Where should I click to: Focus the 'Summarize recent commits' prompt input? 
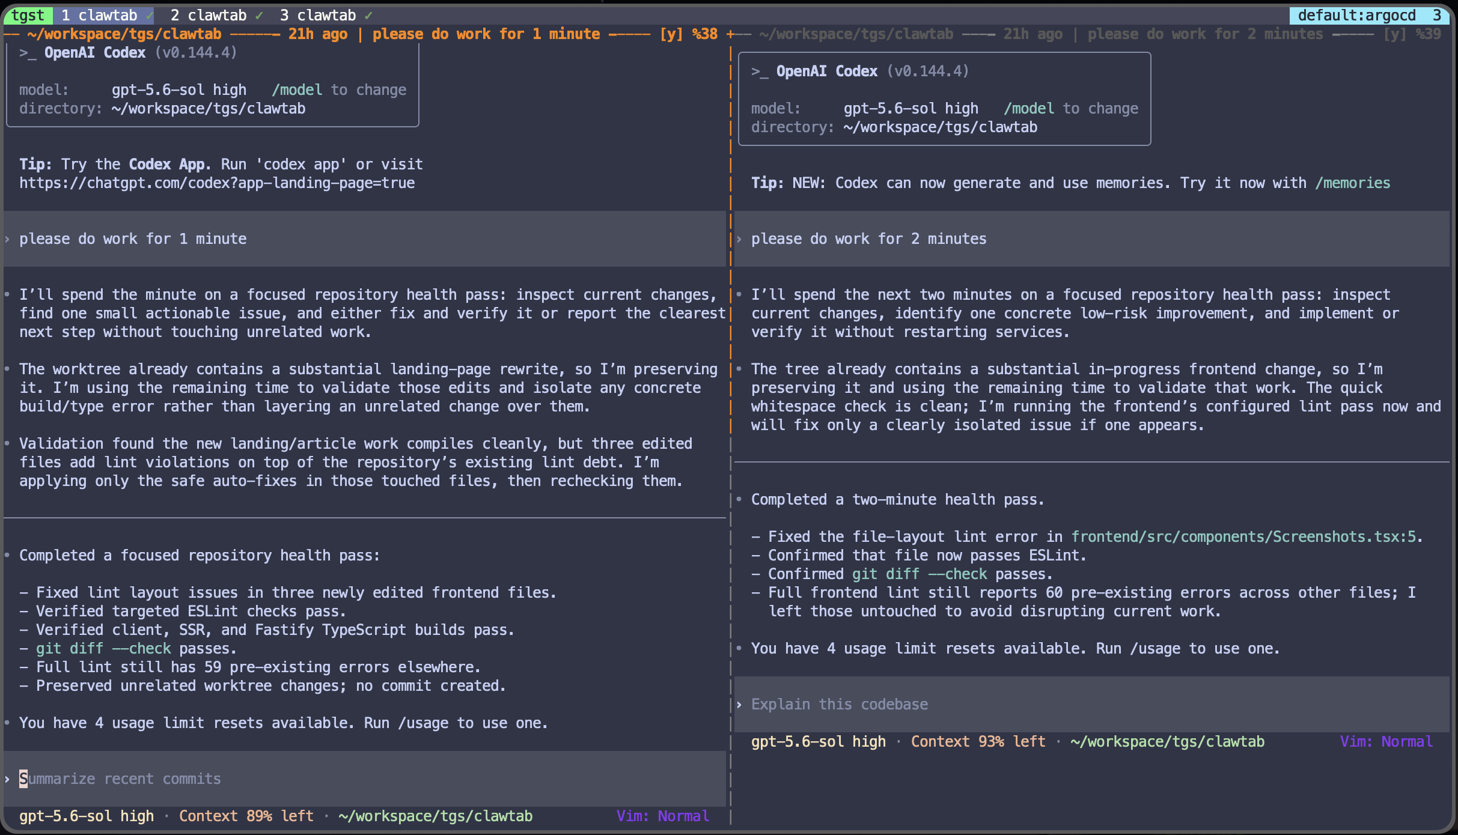tap(364, 779)
